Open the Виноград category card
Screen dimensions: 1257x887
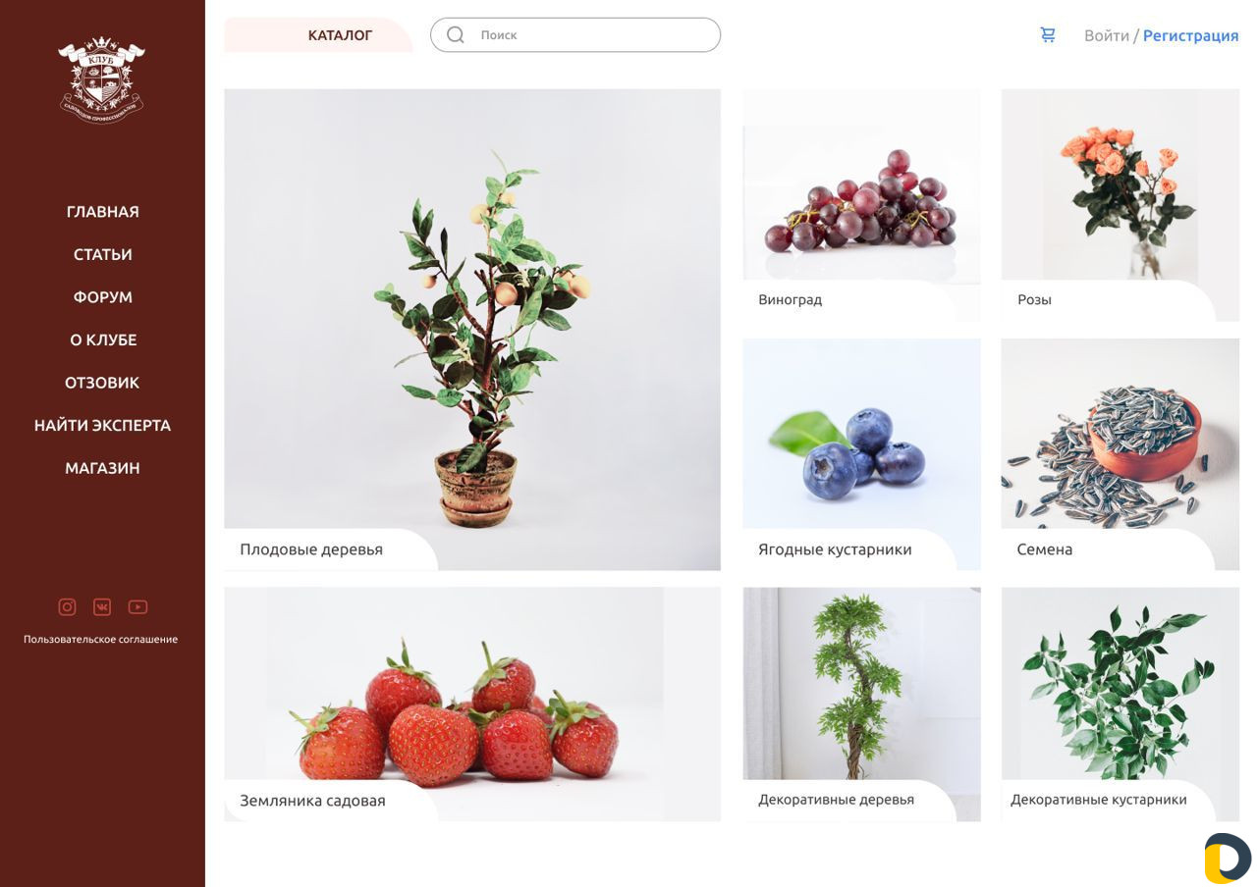coord(861,205)
